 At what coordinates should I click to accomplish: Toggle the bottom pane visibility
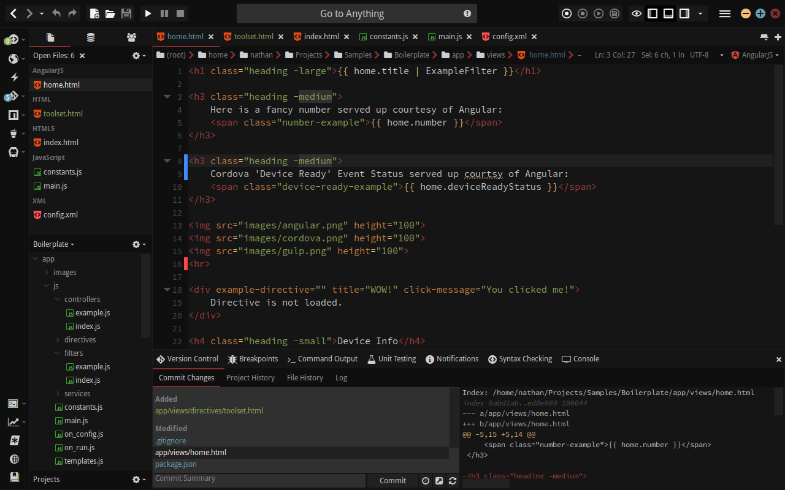[x=667, y=13]
